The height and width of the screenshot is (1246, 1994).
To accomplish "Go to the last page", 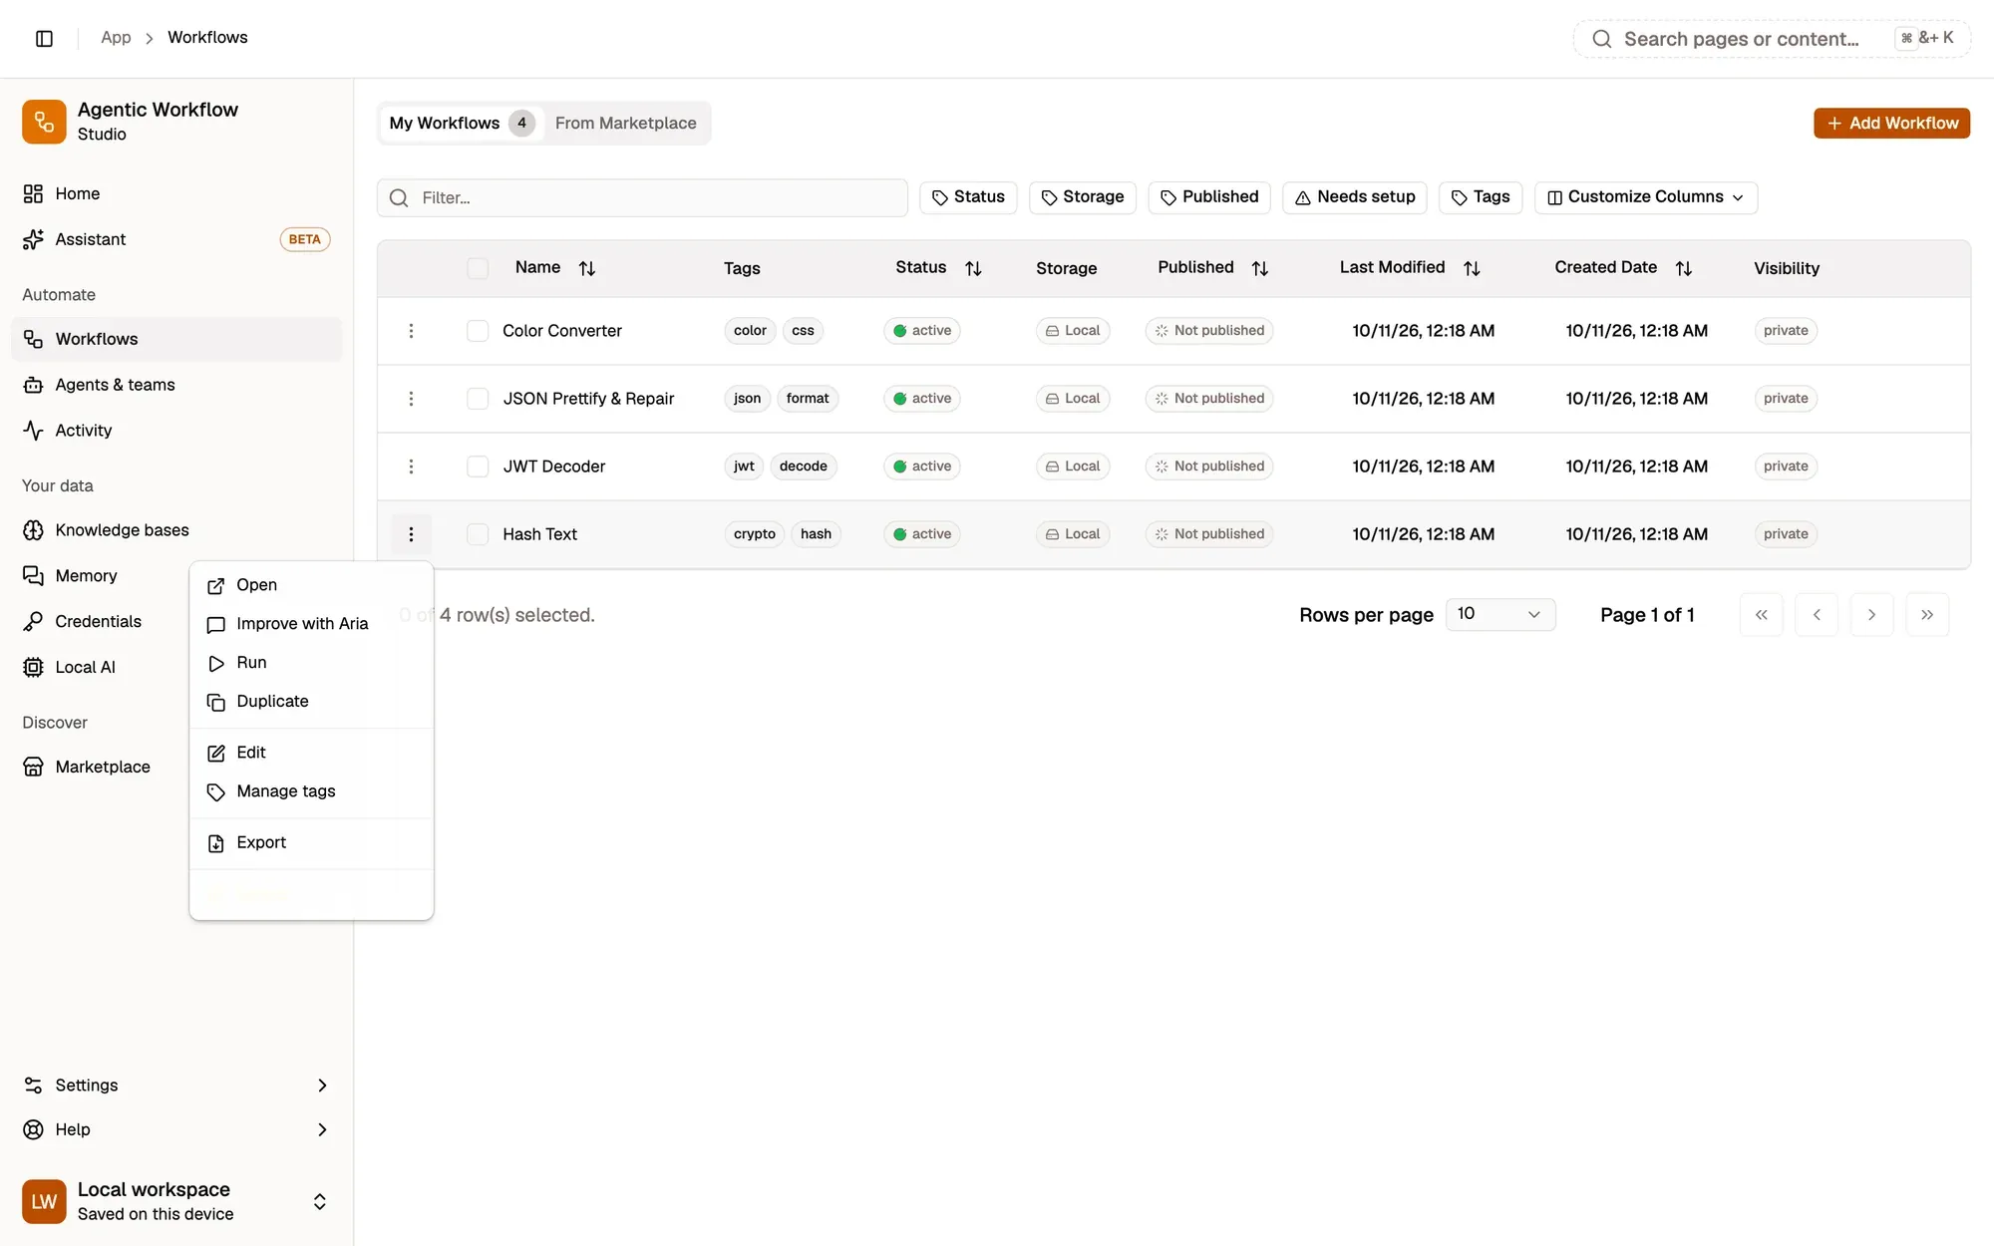I will click(1927, 615).
